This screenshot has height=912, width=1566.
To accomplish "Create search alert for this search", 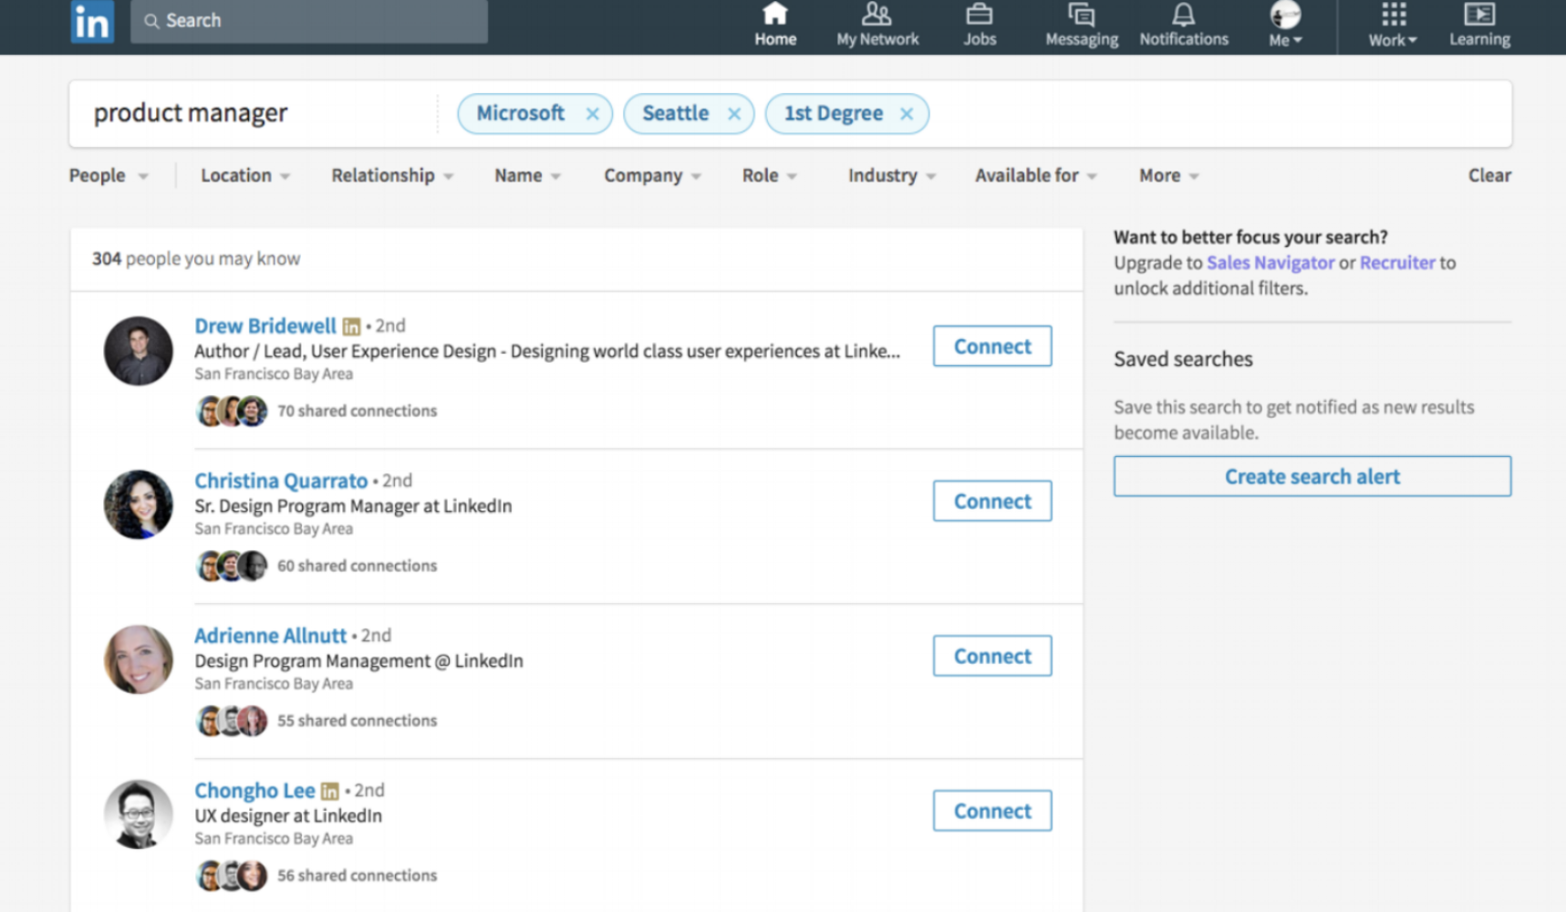I will click(1312, 476).
